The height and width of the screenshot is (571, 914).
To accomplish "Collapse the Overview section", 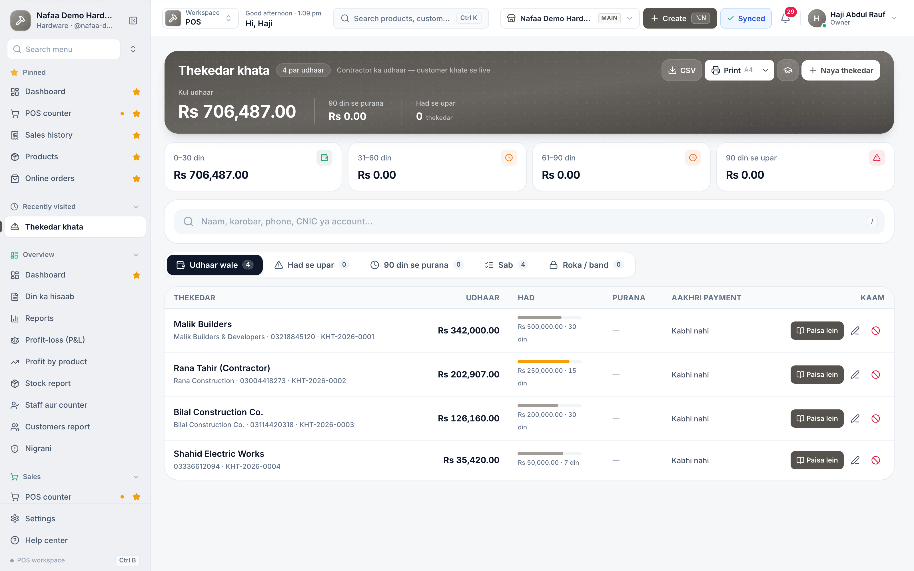I will (136, 255).
